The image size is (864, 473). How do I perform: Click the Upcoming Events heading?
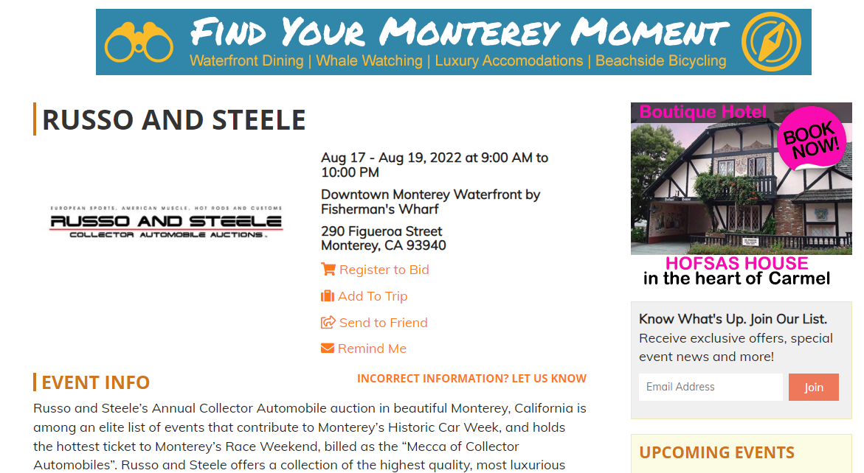click(717, 452)
